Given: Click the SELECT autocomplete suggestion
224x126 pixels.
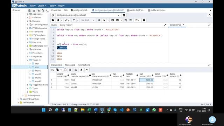Looking at the screenshot, I should [x=62, y=48].
